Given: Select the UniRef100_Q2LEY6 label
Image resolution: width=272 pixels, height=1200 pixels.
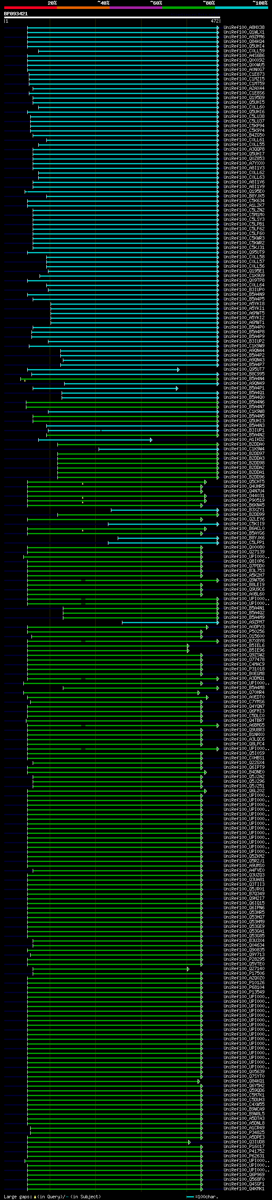Looking at the screenshot, I should pyautogui.click(x=244, y=519).
